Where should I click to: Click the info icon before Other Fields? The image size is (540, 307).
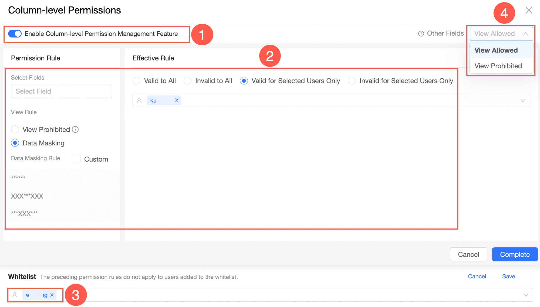[421, 34]
